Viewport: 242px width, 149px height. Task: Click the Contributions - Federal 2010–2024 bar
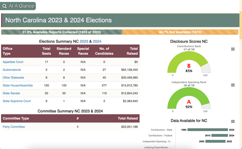click(x=220, y=136)
